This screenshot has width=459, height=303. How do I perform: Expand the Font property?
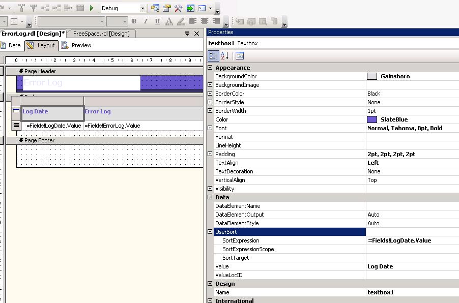[210, 128]
